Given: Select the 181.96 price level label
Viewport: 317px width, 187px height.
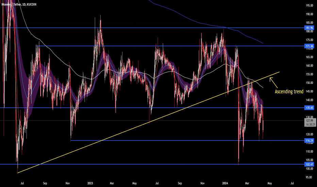Looking at the screenshot, I should point(309,28).
